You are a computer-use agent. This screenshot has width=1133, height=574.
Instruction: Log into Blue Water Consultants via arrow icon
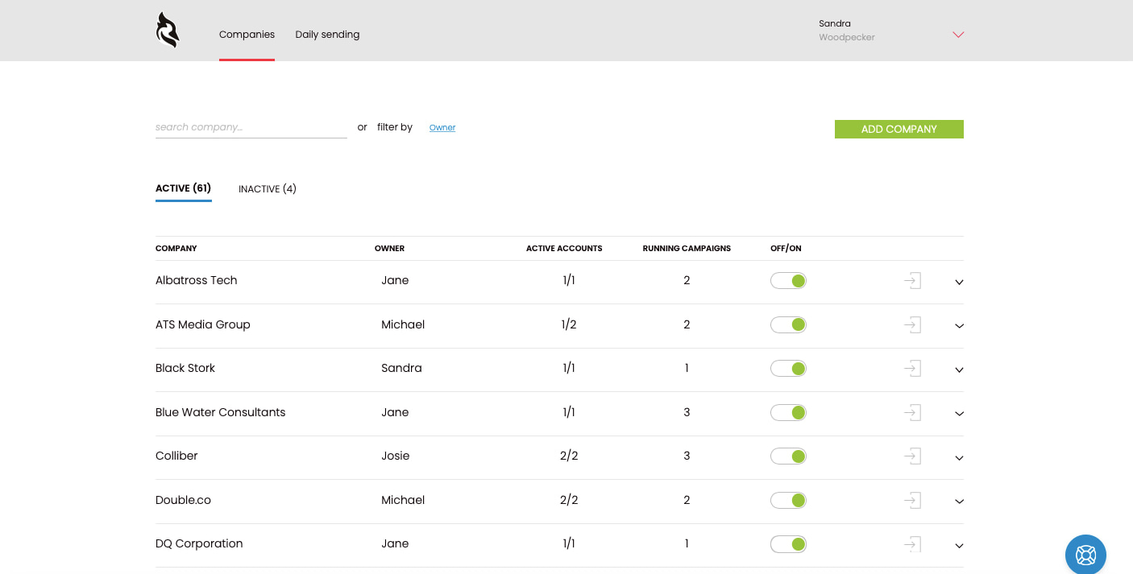(x=912, y=413)
